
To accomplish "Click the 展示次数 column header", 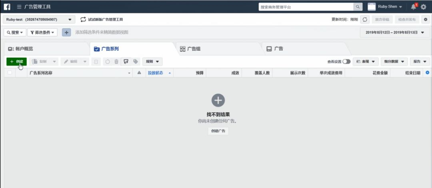I will 290,73.
